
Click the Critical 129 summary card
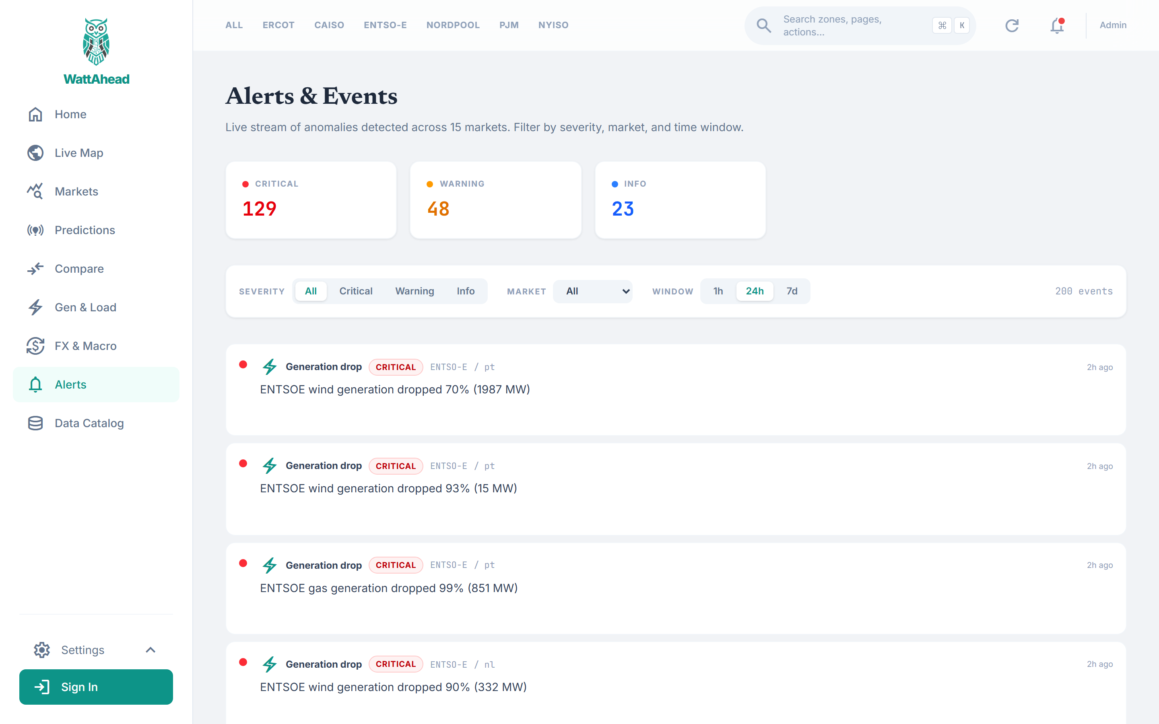click(x=311, y=200)
